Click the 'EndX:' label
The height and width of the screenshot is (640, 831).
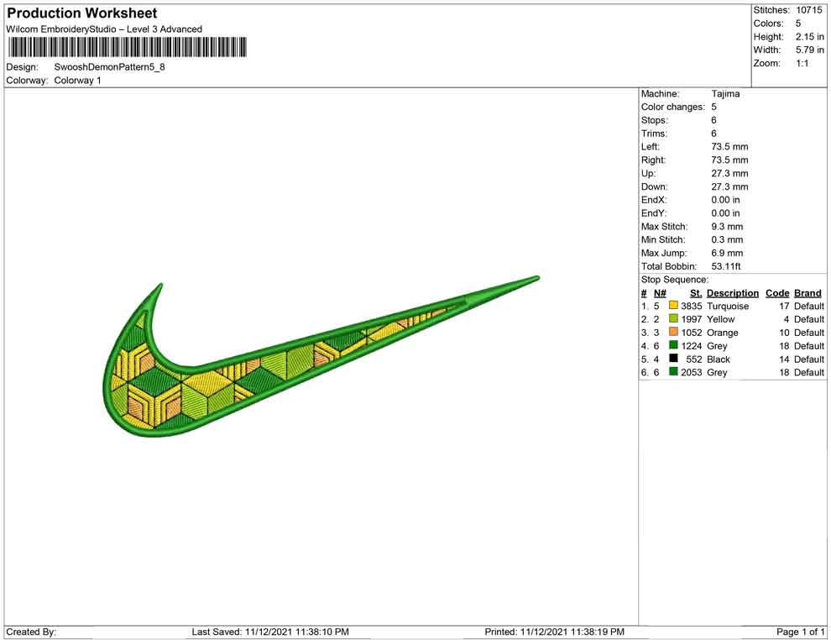click(653, 200)
